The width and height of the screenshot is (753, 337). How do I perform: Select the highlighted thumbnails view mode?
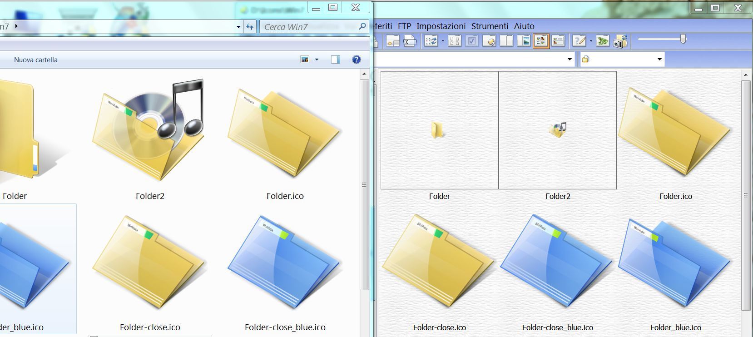pyautogui.click(x=541, y=41)
